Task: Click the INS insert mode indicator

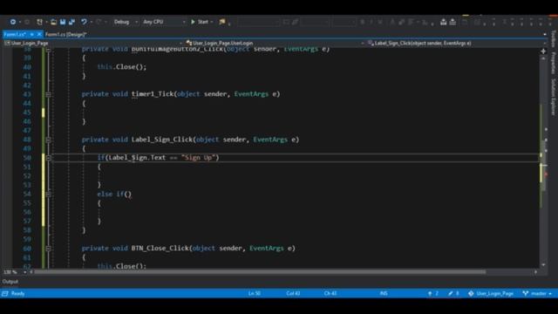Action: [384, 293]
